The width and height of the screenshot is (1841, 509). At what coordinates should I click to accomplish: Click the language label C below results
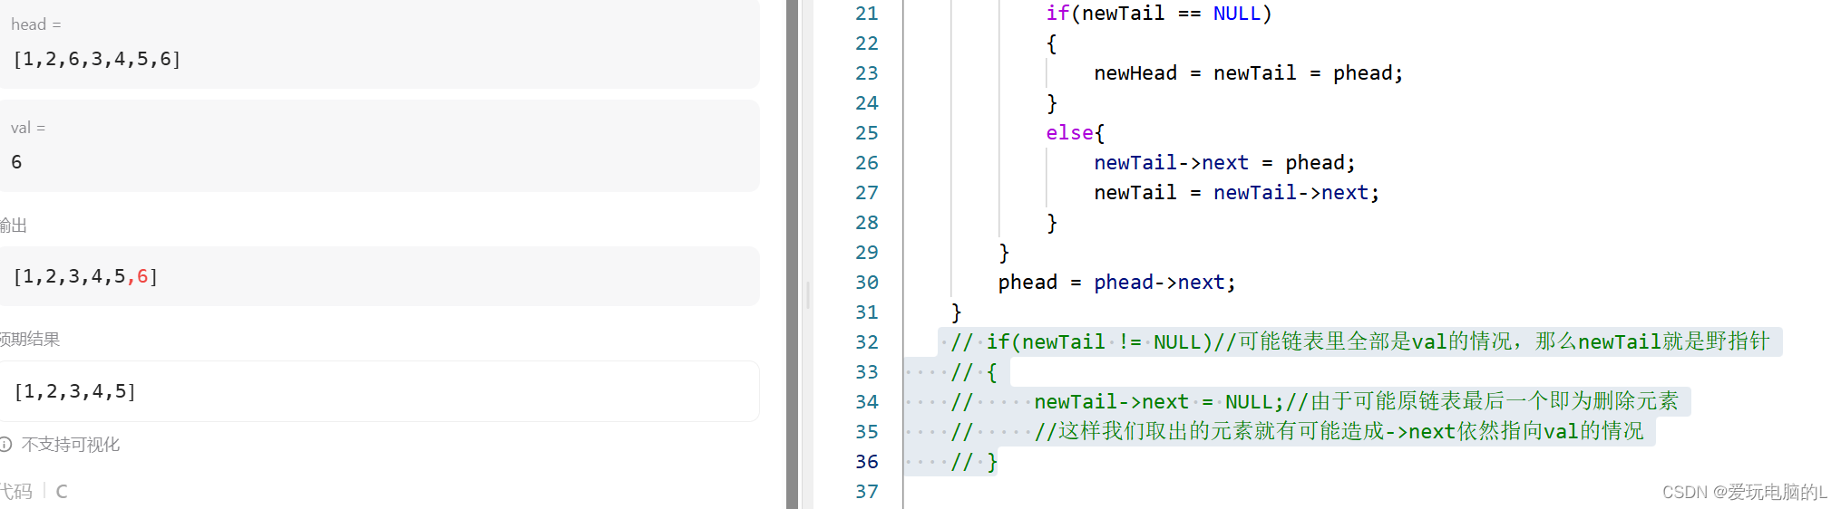tap(62, 492)
